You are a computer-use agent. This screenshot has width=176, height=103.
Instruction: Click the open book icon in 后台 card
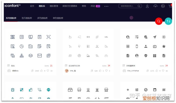(x=31, y=37)
